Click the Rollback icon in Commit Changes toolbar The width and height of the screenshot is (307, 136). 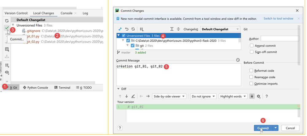[126, 29]
